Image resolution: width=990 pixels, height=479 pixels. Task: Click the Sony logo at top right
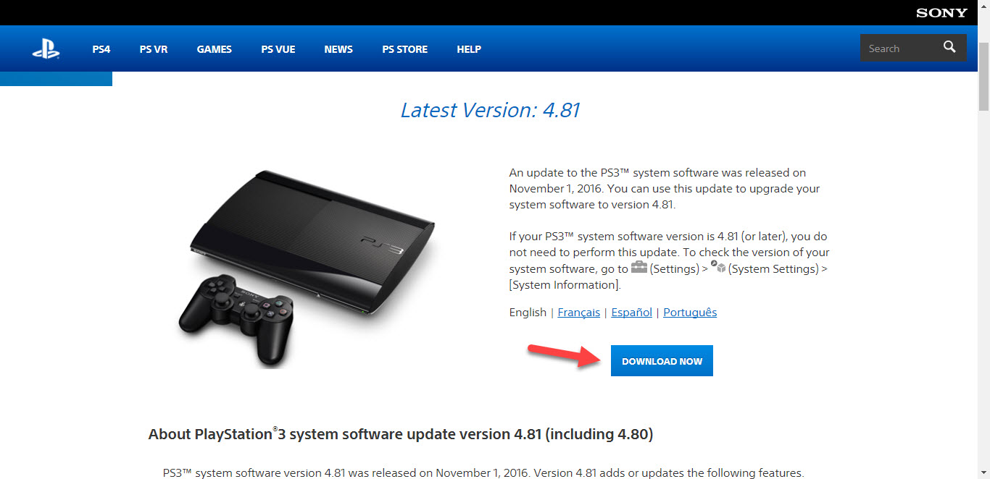click(941, 12)
